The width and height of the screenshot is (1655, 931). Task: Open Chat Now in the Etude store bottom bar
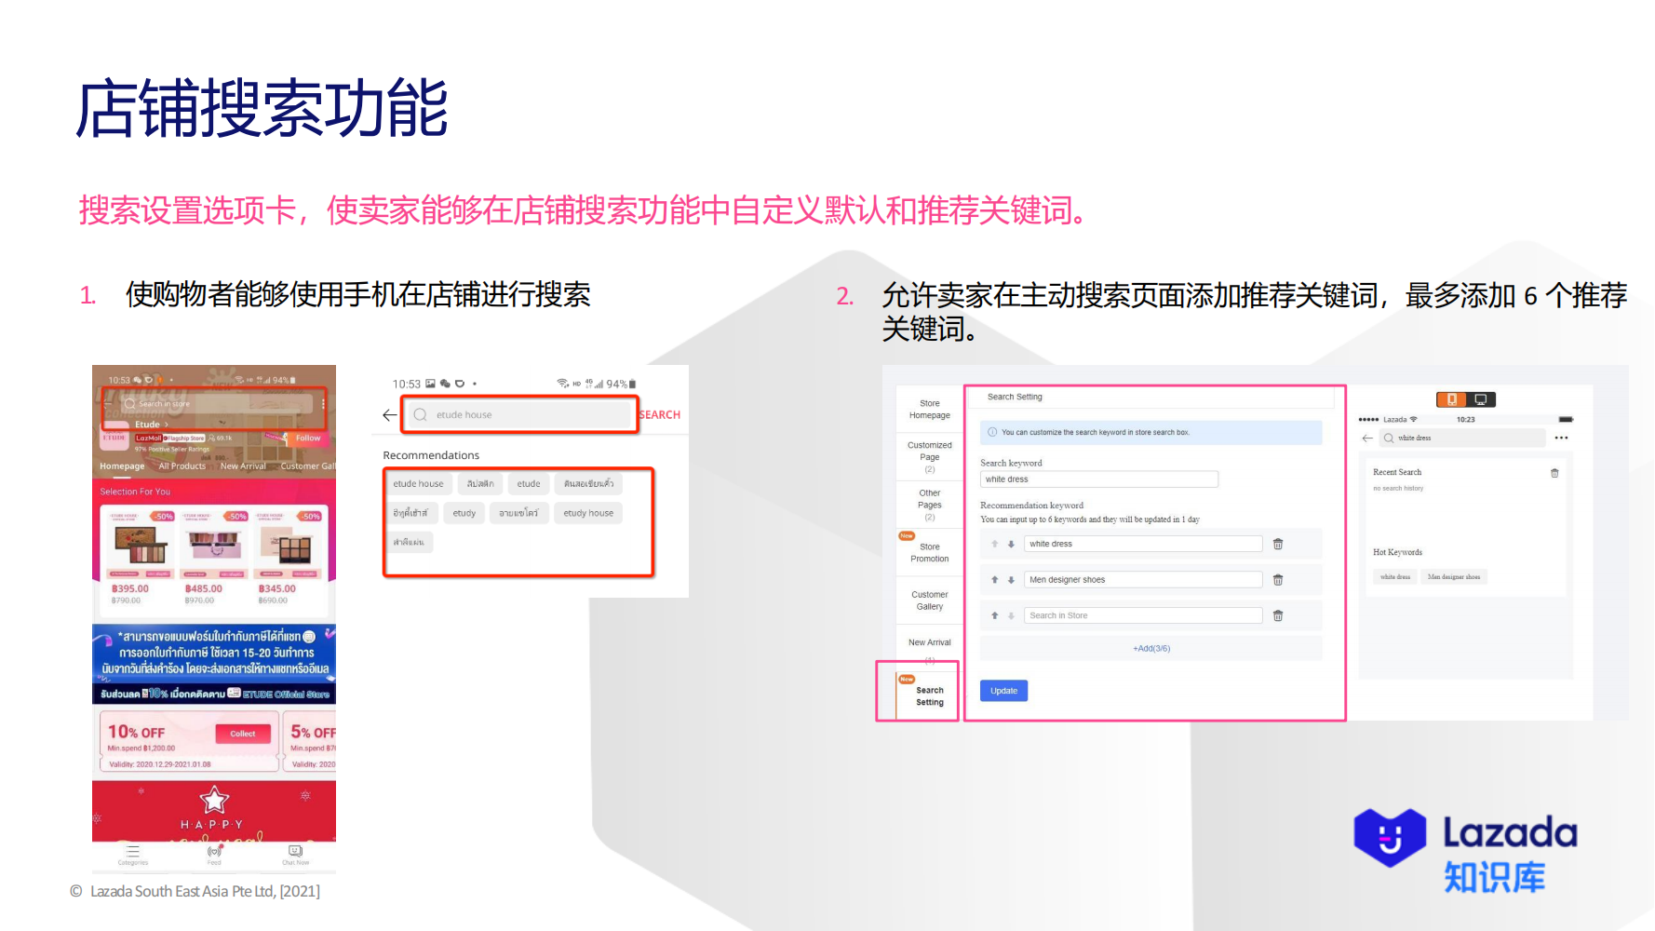[295, 855]
